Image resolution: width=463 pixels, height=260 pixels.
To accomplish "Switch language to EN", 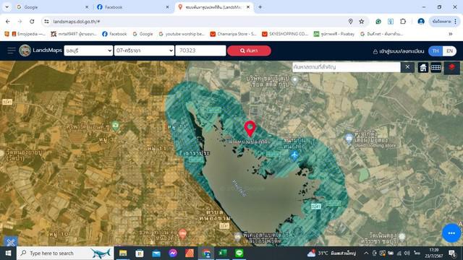I will click(x=449, y=51).
